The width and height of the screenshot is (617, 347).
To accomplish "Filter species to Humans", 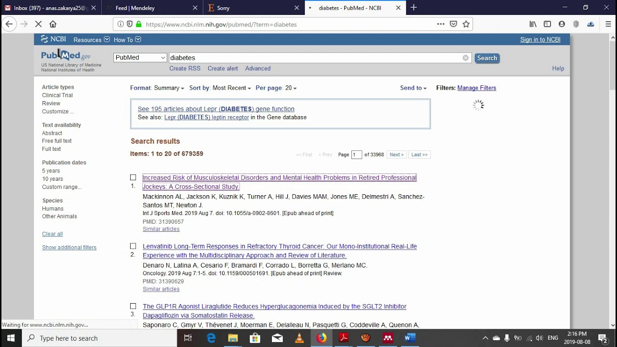I will click(53, 209).
